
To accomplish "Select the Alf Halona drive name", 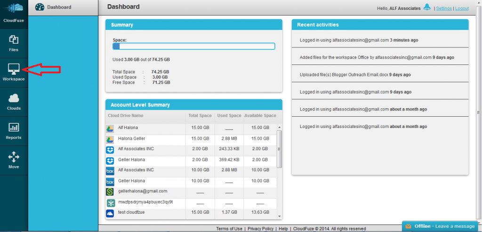I will (x=128, y=127).
